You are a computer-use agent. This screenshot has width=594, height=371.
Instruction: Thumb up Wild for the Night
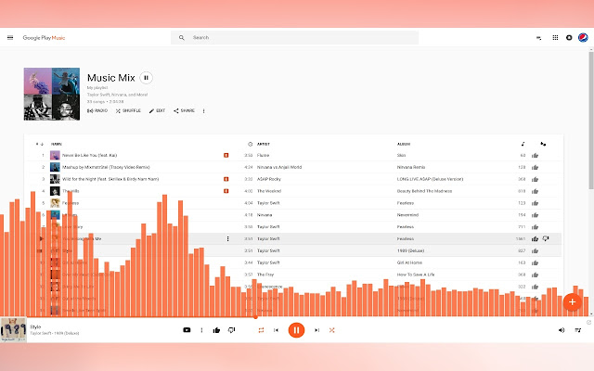[x=535, y=179]
